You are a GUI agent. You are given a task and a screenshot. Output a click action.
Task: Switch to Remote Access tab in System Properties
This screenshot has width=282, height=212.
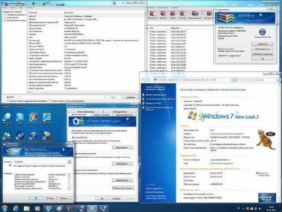[124, 115]
